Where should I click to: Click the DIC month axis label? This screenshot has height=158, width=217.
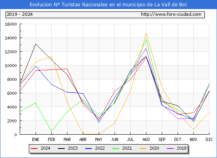tap(209, 139)
